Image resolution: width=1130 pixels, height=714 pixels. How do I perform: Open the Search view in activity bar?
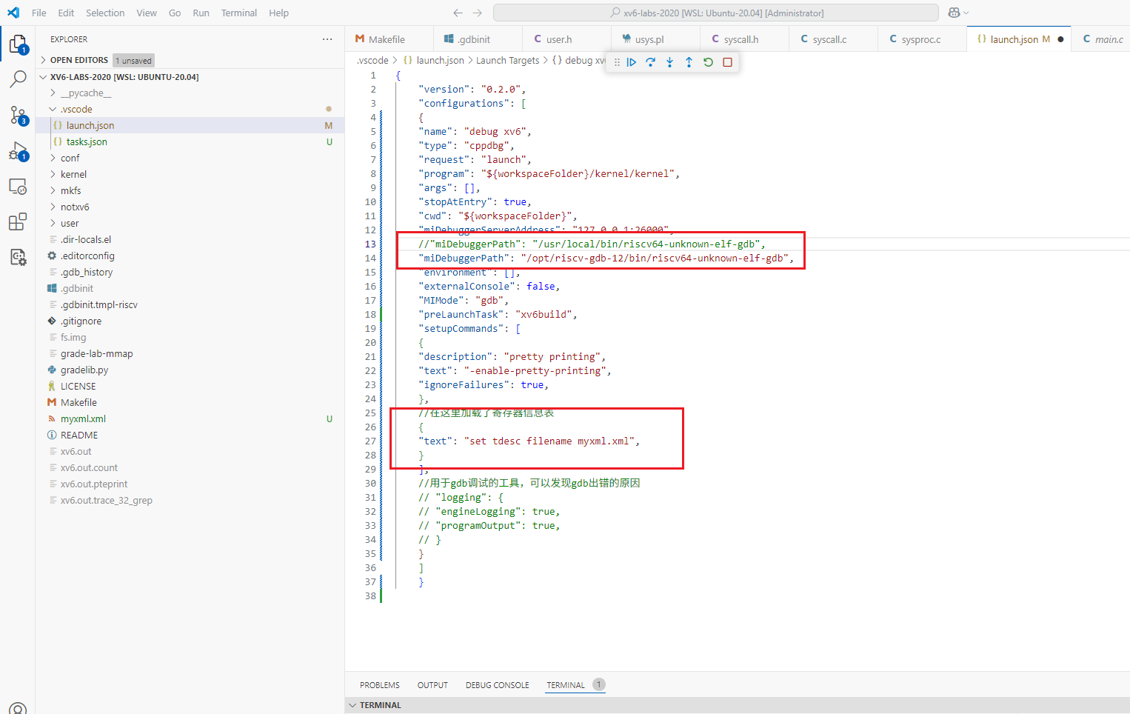(18, 79)
